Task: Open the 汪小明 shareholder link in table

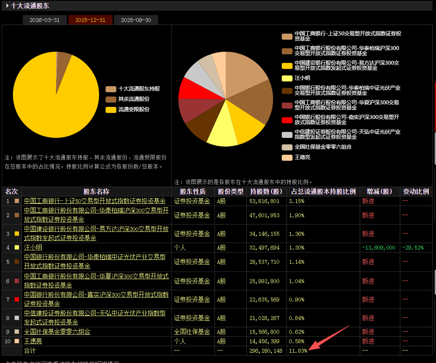Action: 33,247
